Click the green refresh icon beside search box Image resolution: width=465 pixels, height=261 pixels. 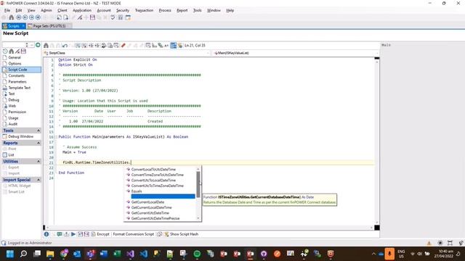tap(38, 45)
